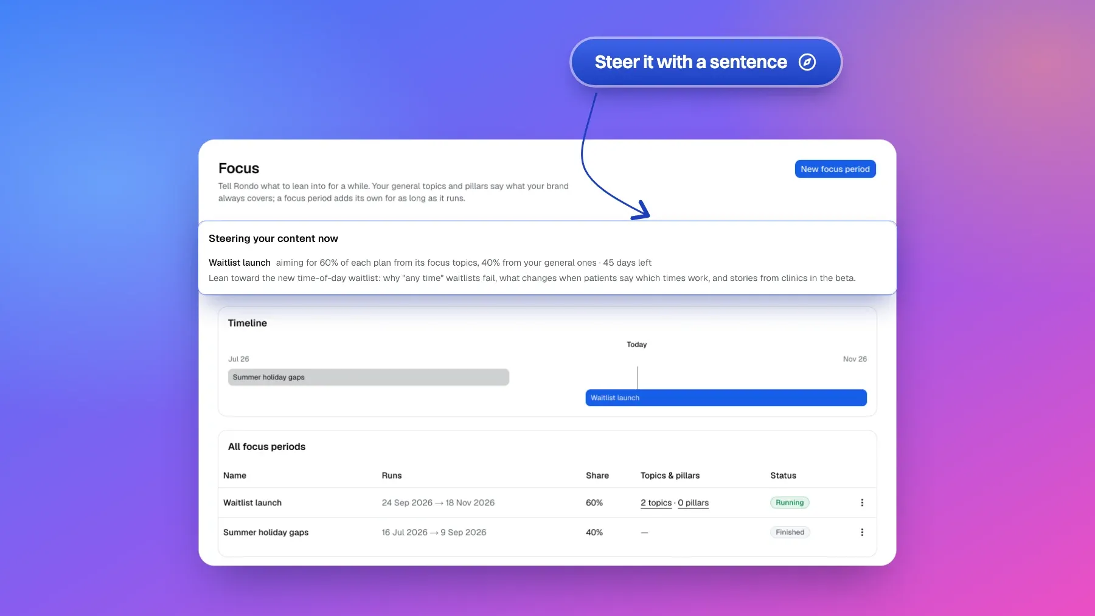Click the Finished status badge

[x=790, y=532]
